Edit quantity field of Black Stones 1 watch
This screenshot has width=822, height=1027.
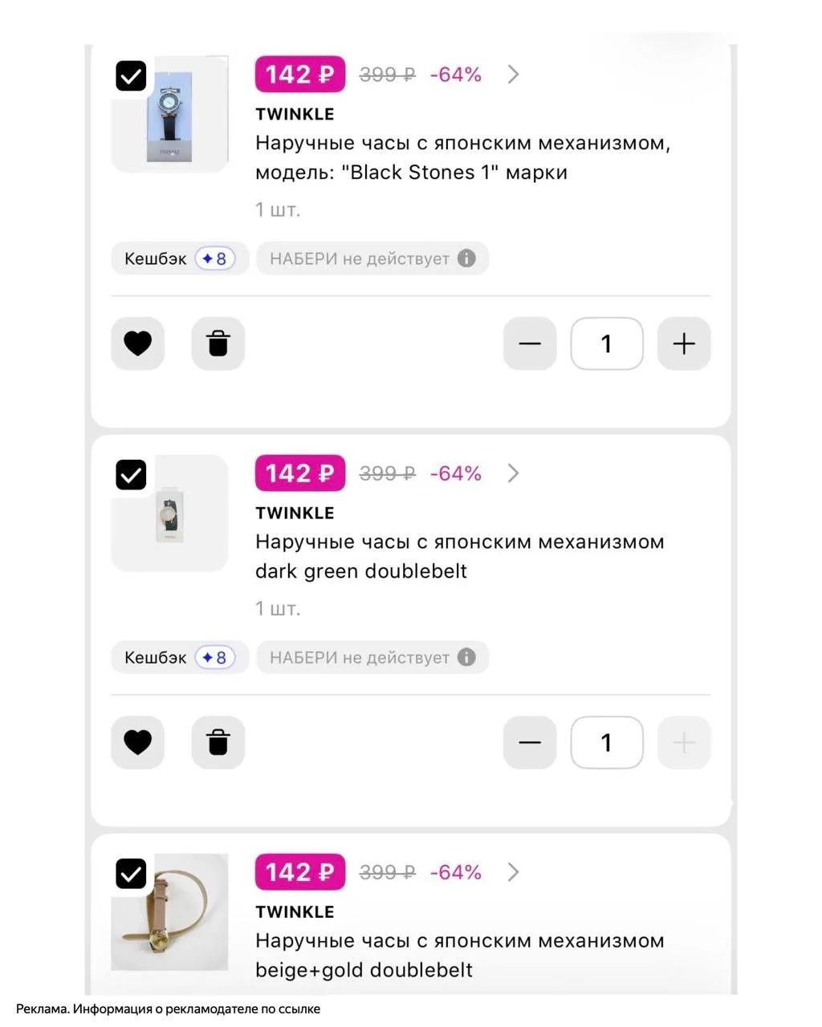tap(607, 343)
